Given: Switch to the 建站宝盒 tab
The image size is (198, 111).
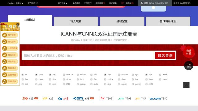Looking at the screenshot, I should tap(122, 21).
